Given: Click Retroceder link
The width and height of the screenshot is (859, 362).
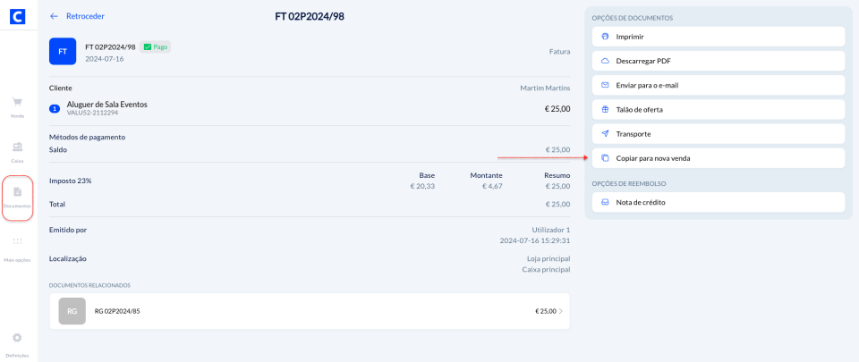Looking at the screenshot, I should click(85, 16).
